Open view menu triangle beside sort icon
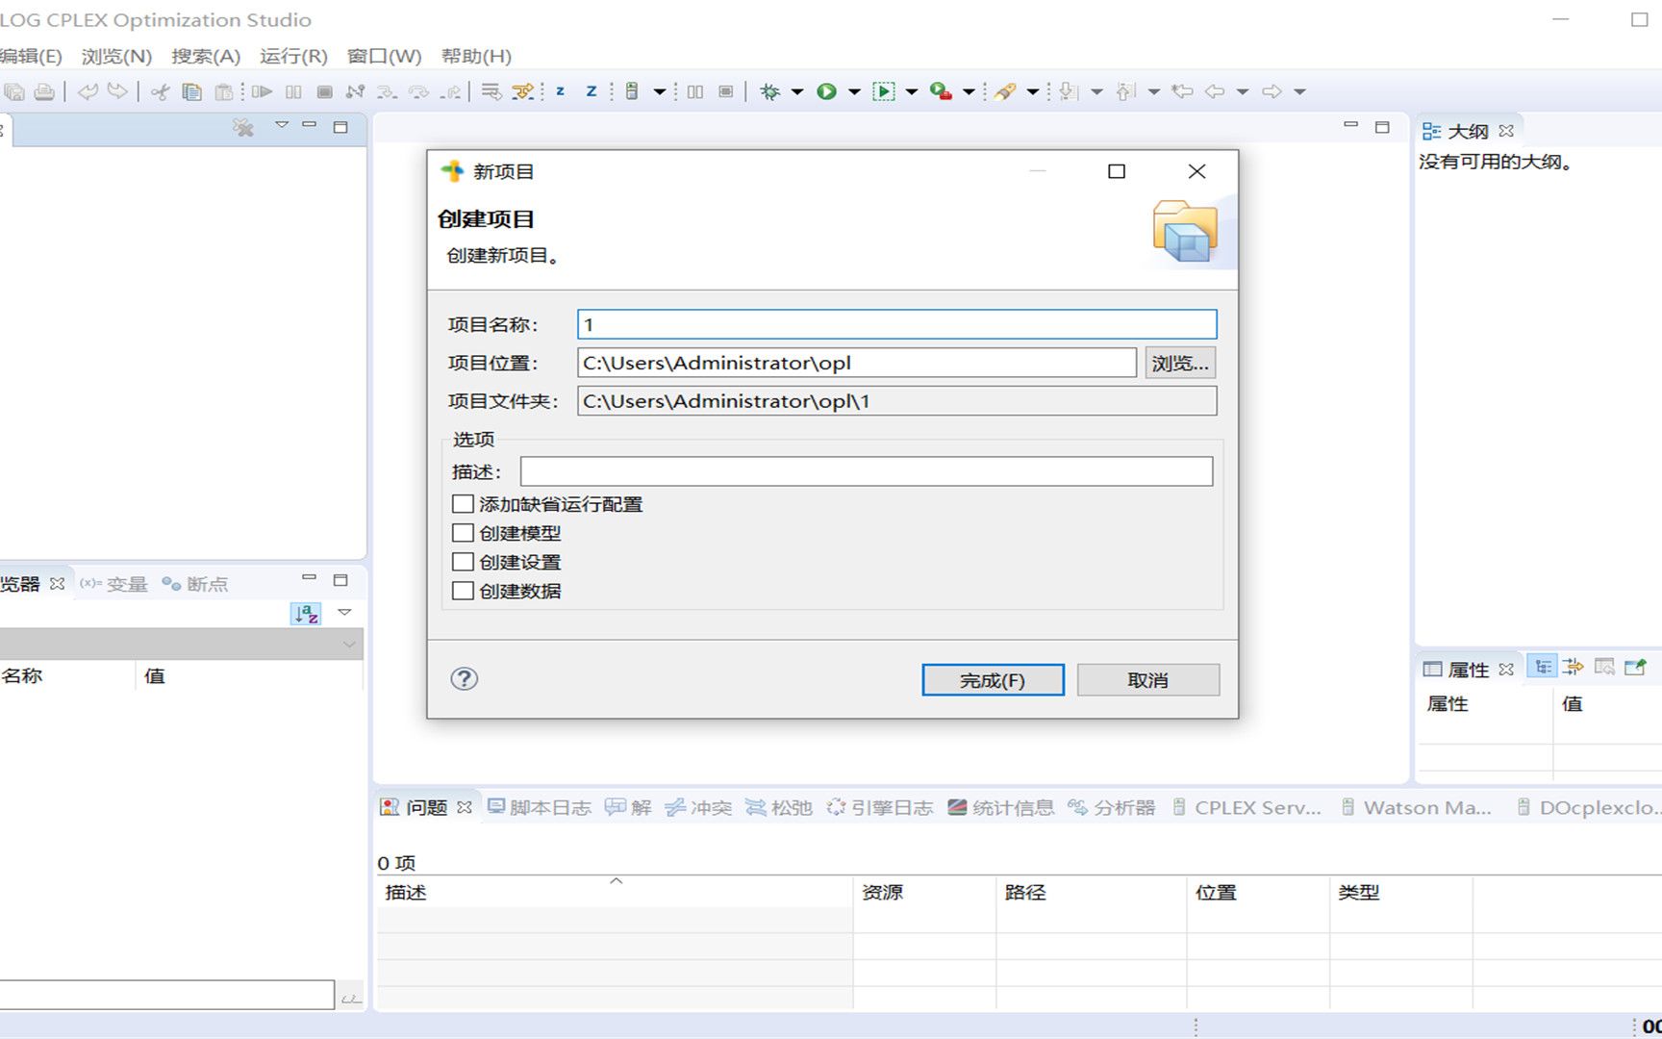 344,613
